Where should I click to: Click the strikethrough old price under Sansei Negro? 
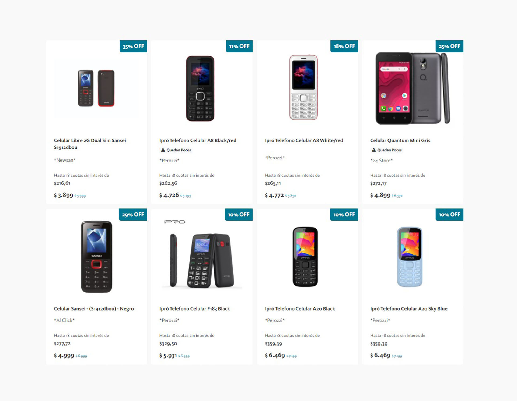coord(81,356)
